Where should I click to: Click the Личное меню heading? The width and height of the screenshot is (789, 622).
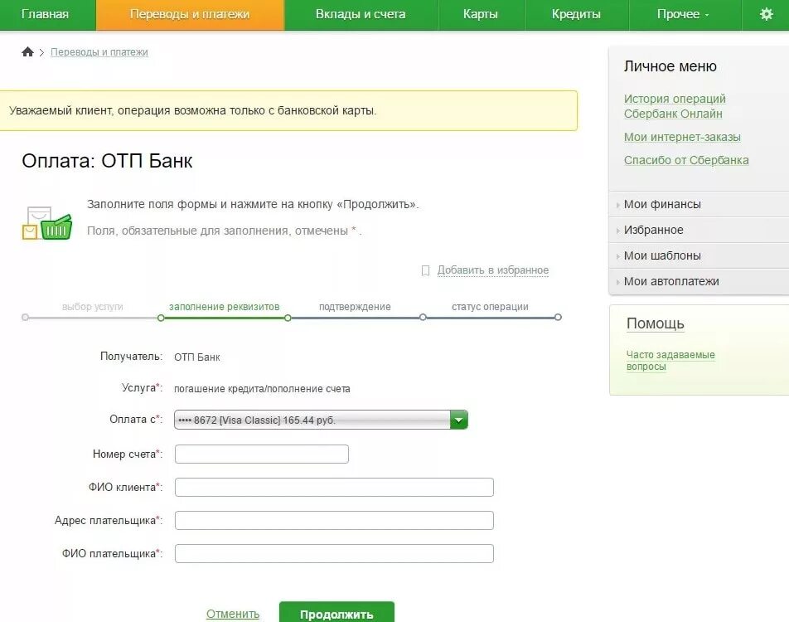click(670, 66)
